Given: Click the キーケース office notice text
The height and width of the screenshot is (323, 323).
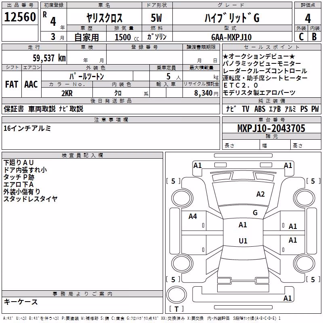Looking at the screenshot, I should [x=21, y=302].
